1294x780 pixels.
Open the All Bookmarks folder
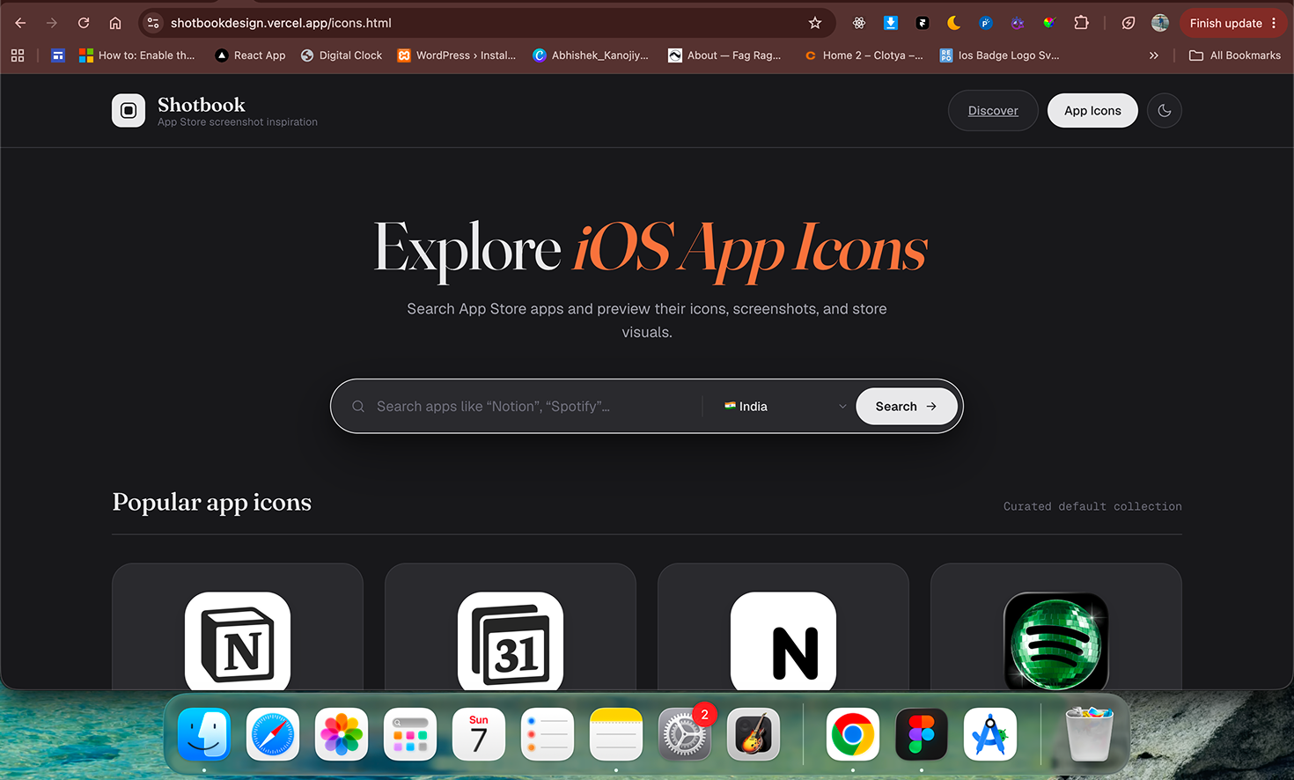[x=1235, y=55]
